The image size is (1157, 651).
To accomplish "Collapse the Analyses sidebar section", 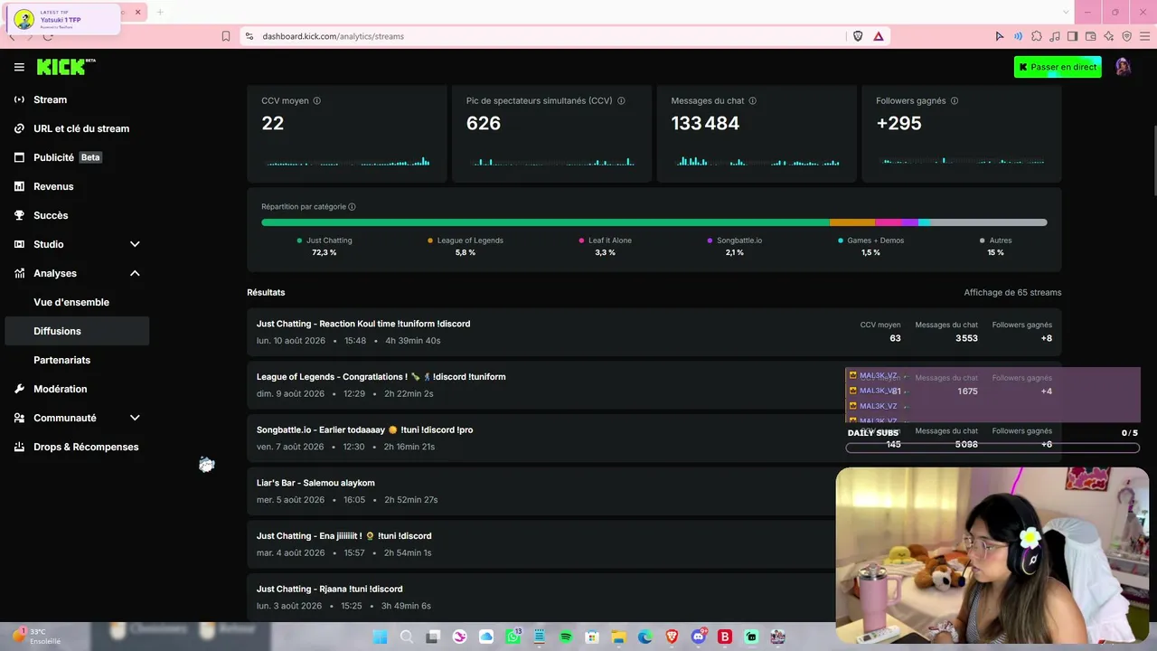I will click(135, 273).
